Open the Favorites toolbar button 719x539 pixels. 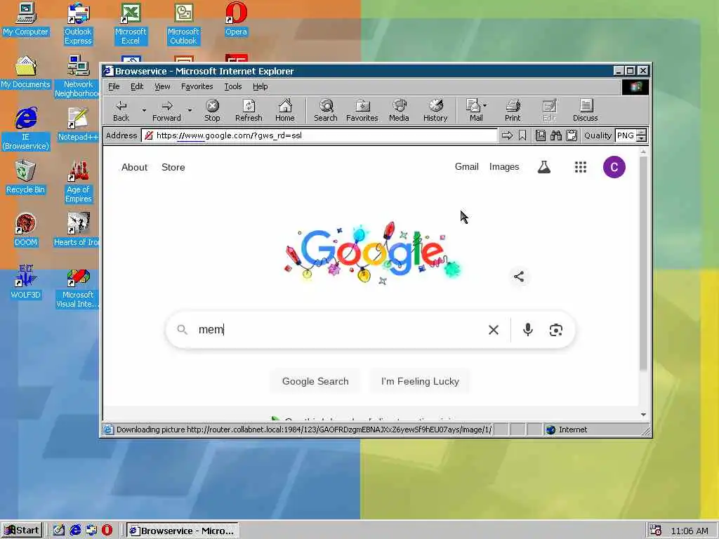(362, 111)
